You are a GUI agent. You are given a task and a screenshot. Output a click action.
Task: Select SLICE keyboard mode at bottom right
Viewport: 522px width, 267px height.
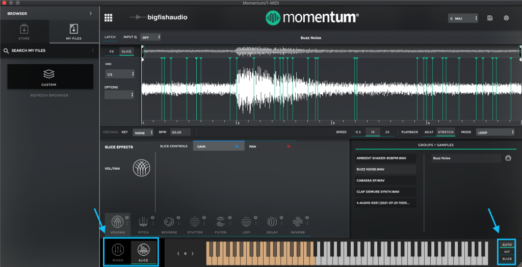tap(507, 259)
